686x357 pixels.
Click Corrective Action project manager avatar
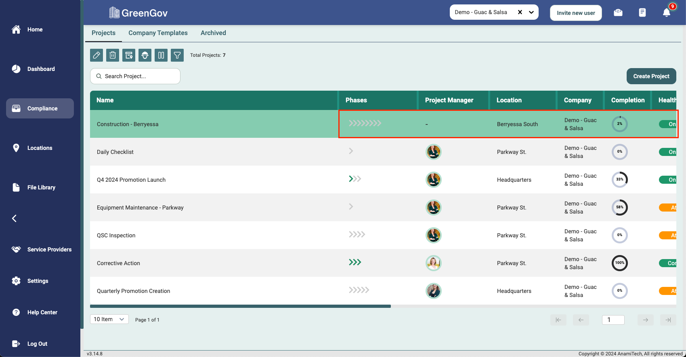[x=434, y=263]
